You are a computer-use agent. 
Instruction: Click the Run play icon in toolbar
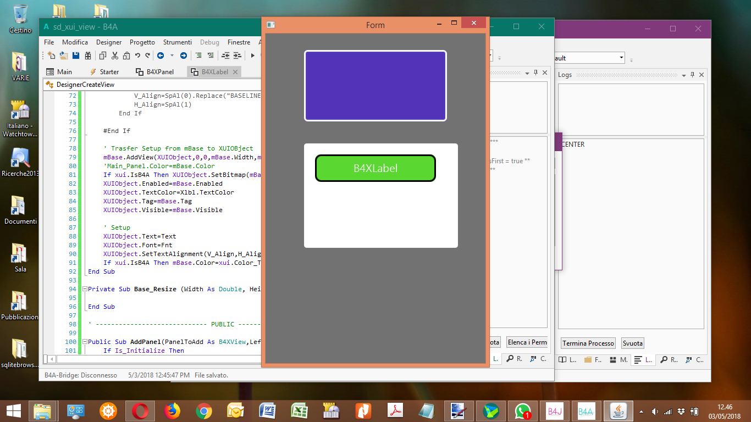tap(253, 55)
